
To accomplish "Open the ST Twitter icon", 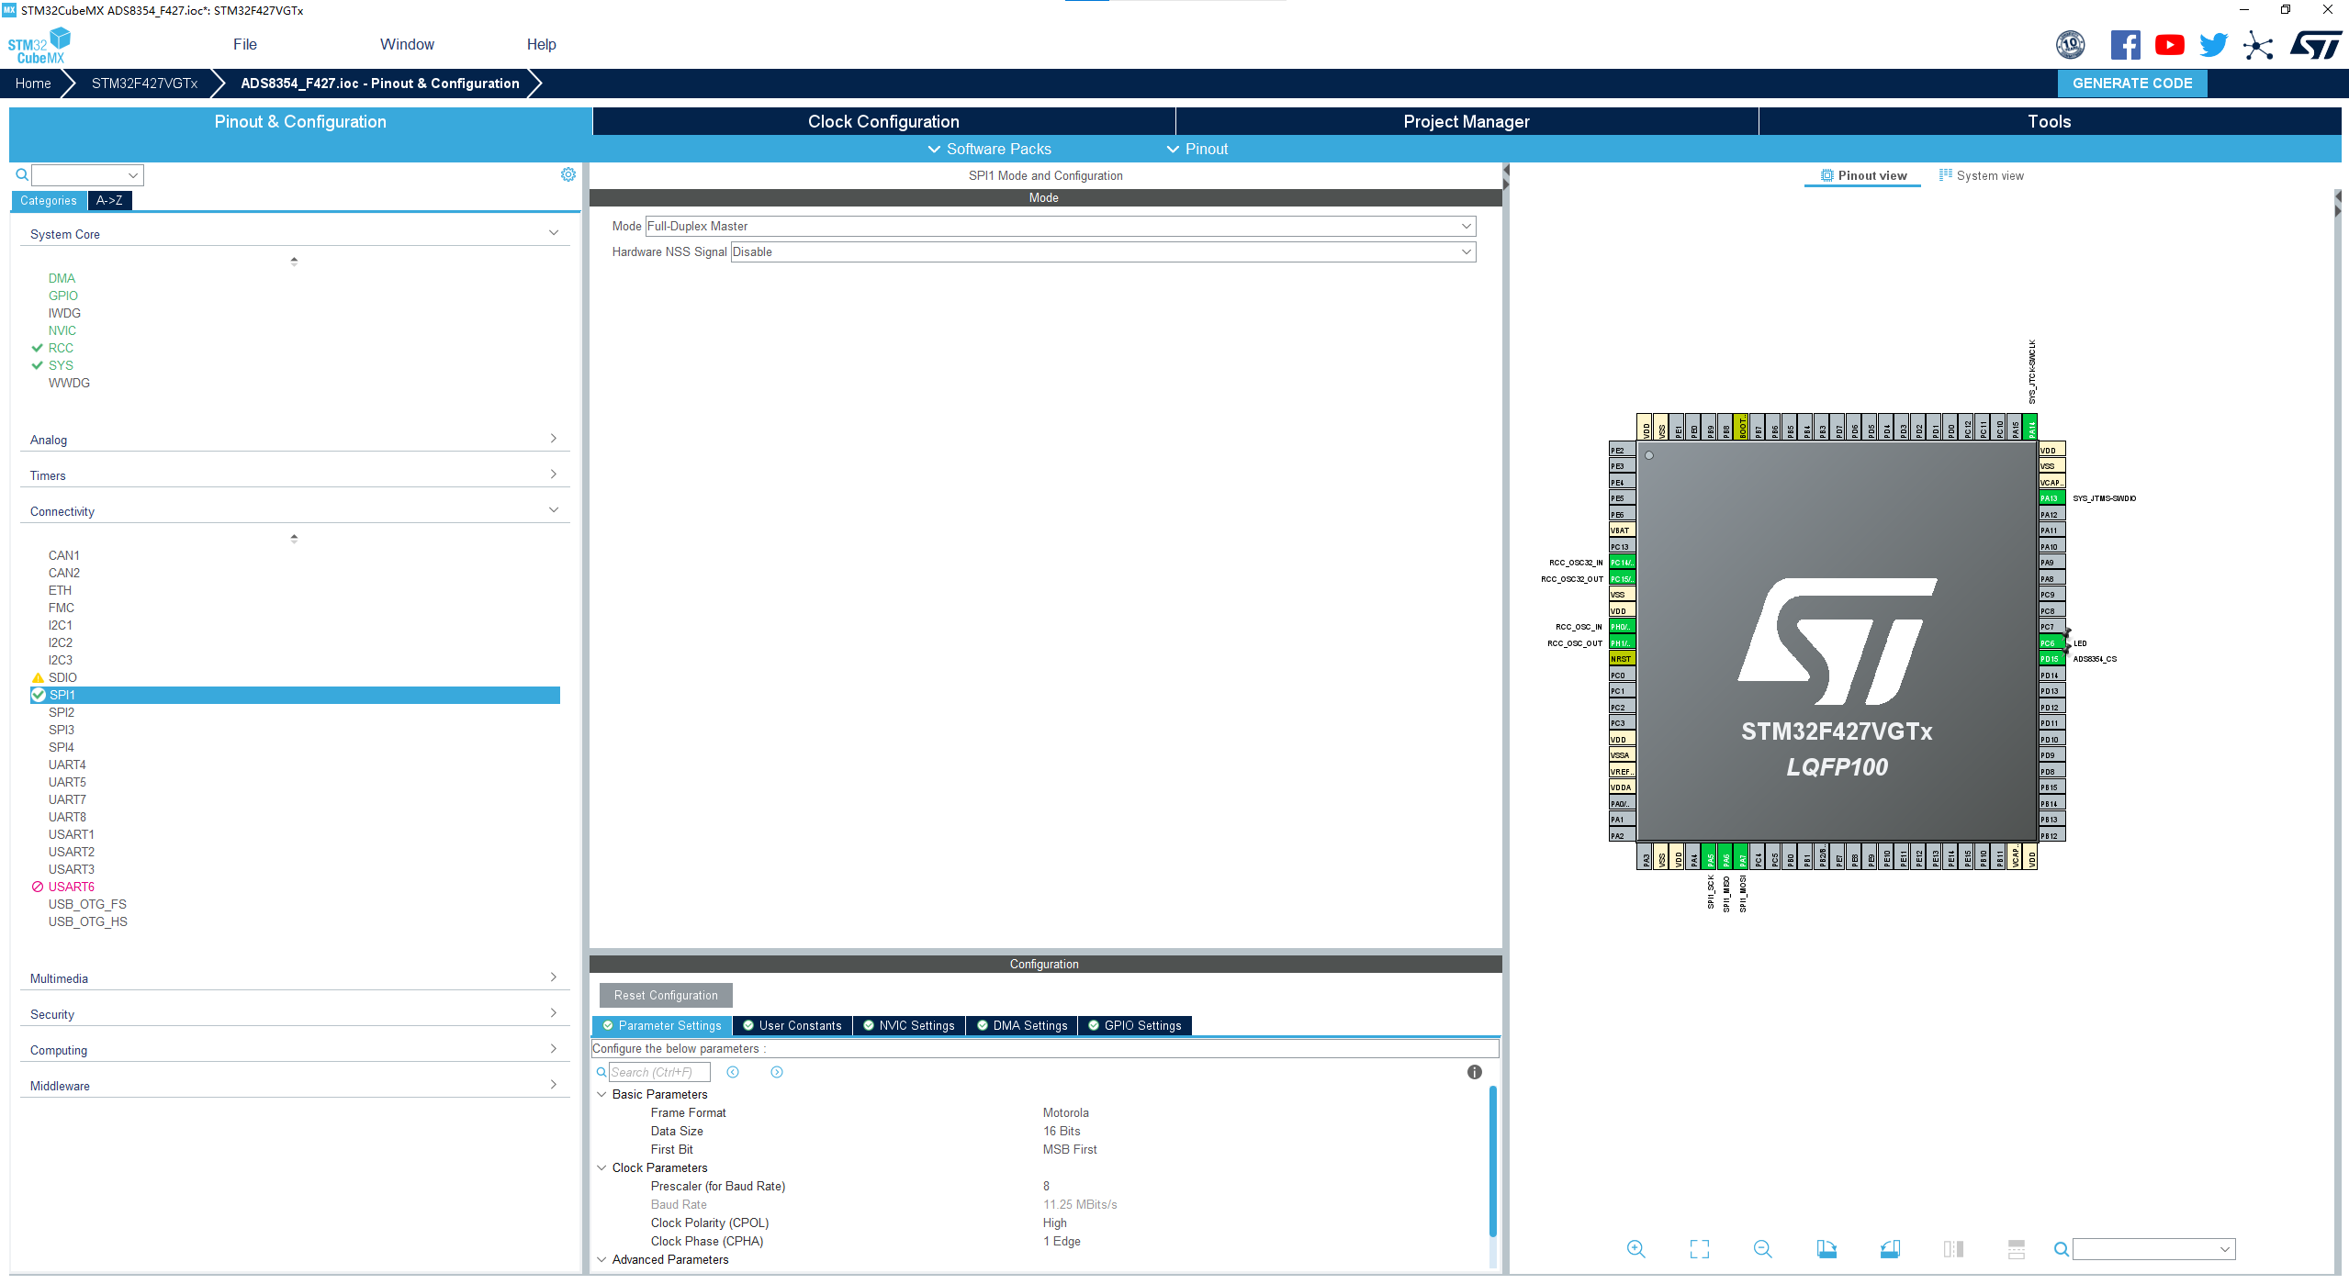I will [2213, 45].
